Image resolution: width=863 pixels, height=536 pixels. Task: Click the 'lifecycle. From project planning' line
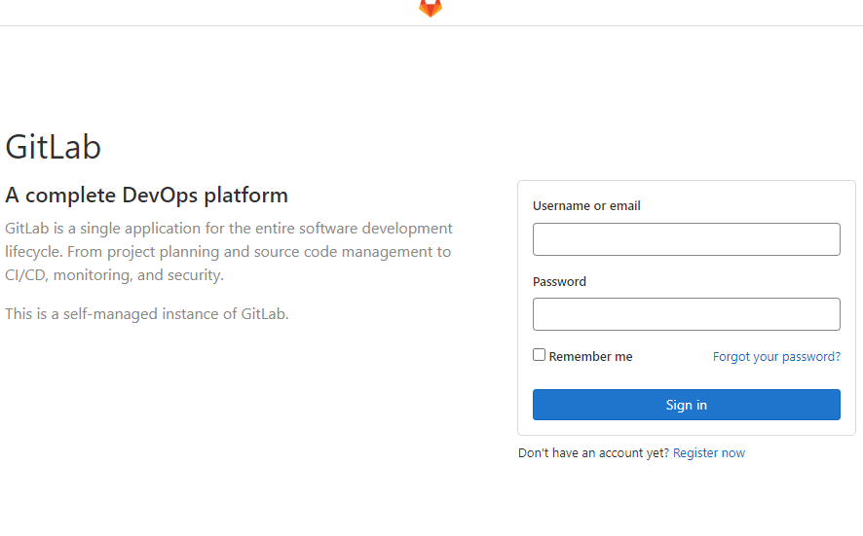[228, 252]
